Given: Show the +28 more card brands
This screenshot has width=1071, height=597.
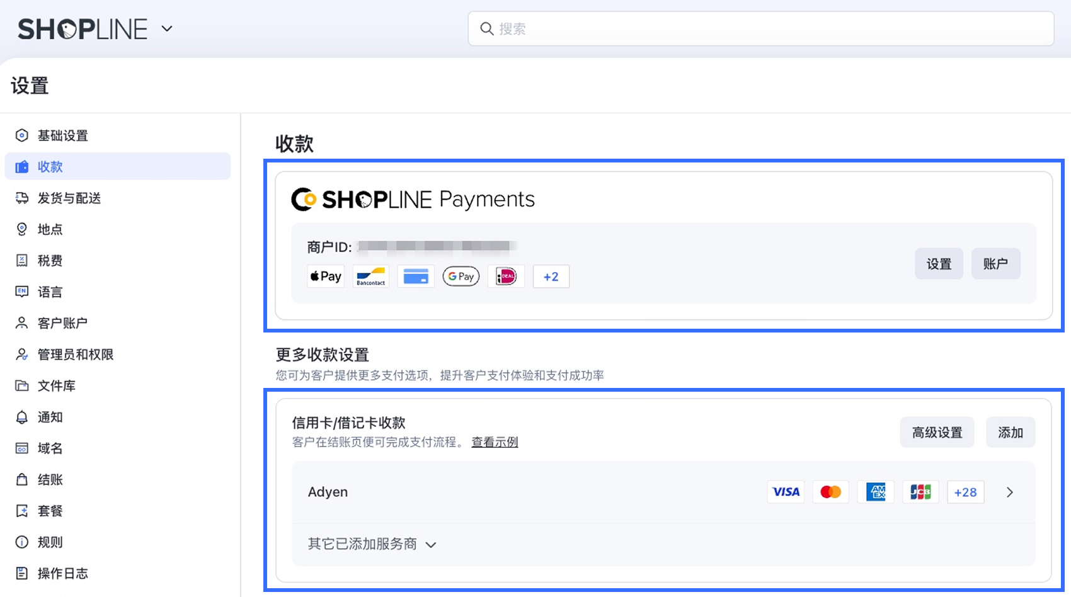Looking at the screenshot, I should pos(966,492).
